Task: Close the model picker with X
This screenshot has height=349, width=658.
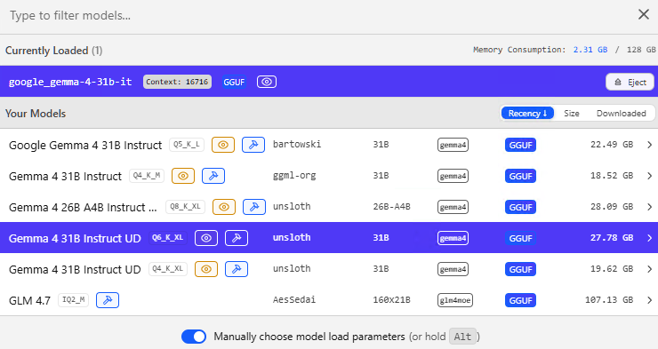Action: point(643,15)
